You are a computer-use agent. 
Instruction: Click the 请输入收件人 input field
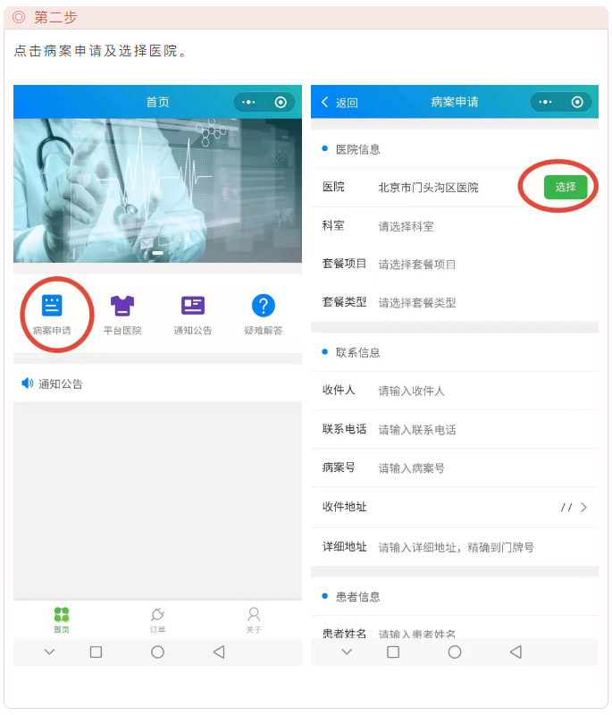point(412,391)
